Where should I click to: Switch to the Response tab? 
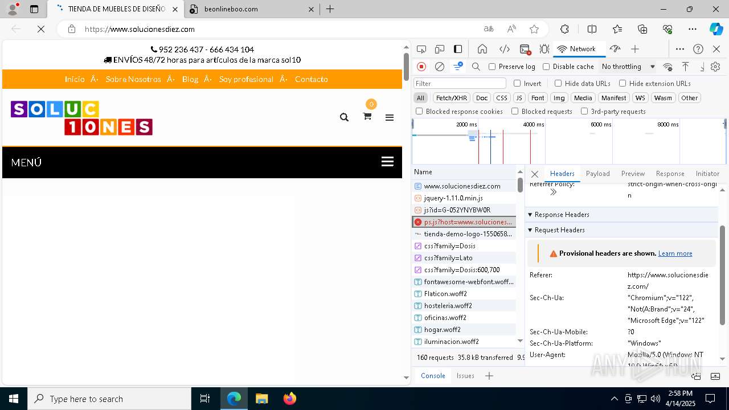coord(670,174)
